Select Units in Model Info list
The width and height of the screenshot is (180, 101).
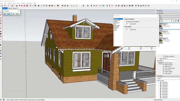coord(115,30)
